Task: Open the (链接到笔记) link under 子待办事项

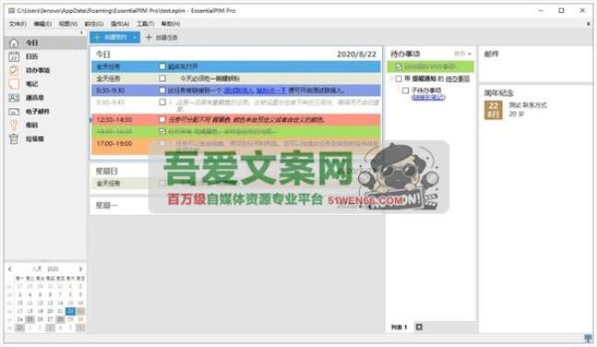Action: click(x=428, y=97)
